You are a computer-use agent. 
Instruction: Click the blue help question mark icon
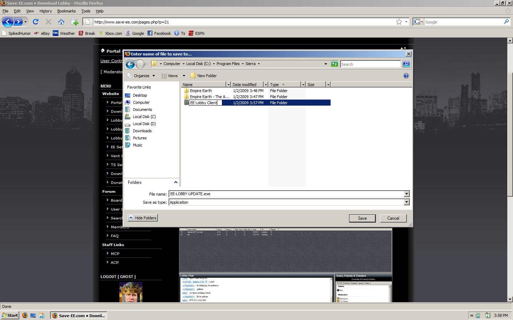click(x=406, y=76)
